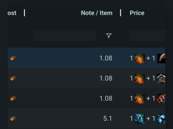Click the coin icon in the third row
173x129 pixels.
point(13,98)
